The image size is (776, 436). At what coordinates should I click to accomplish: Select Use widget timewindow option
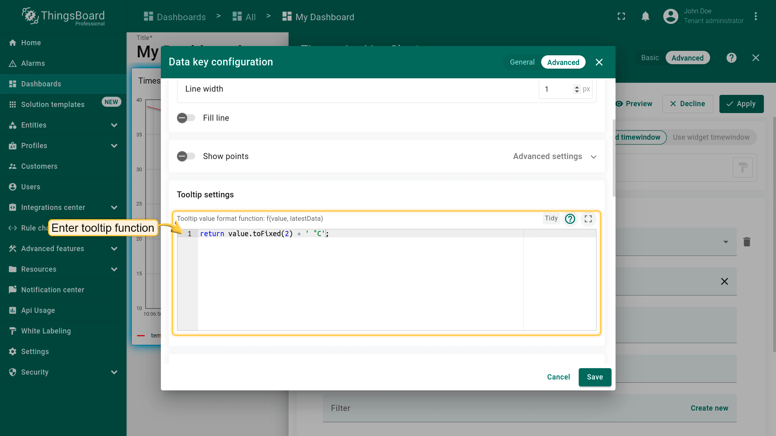tap(711, 137)
